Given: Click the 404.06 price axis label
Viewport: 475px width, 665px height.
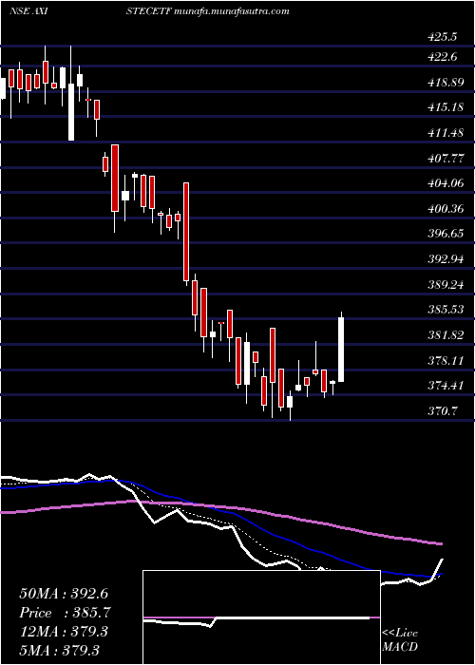Looking at the screenshot, I should [446, 183].
